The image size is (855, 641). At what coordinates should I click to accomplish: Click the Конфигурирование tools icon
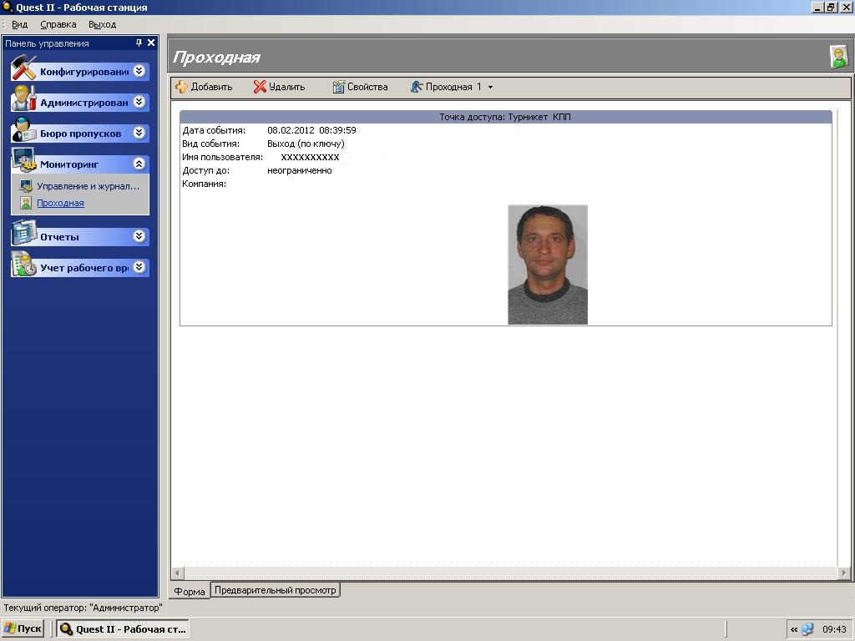pos(23,69)
